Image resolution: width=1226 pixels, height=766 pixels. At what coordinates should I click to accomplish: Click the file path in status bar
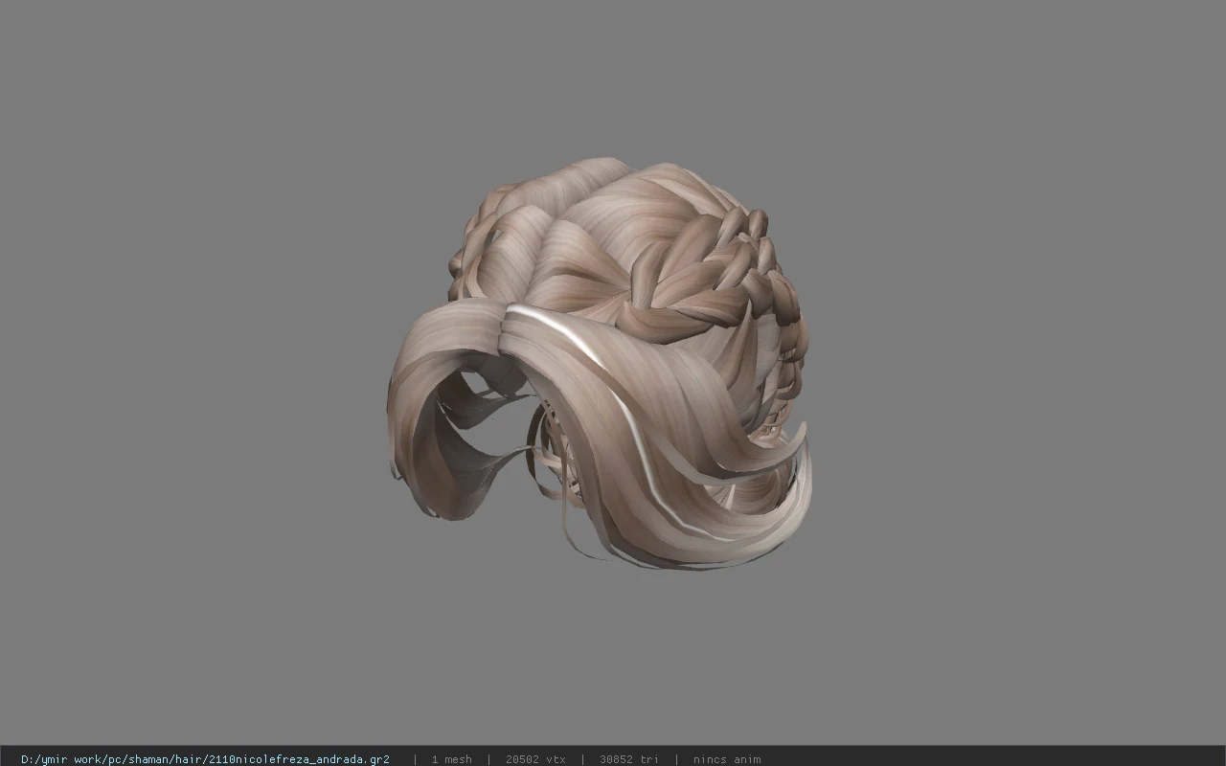205,759
